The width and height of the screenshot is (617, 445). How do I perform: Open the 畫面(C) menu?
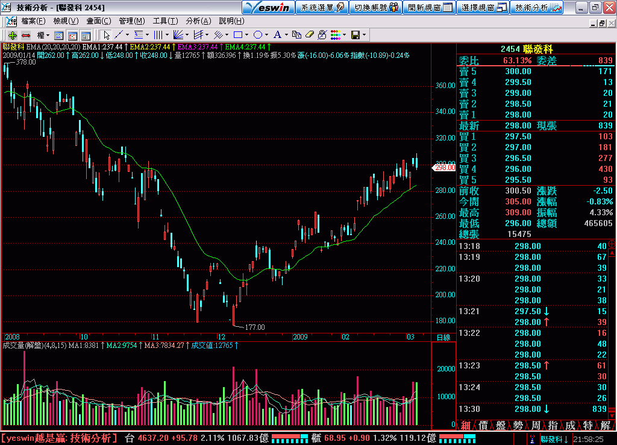pos(99,21)
